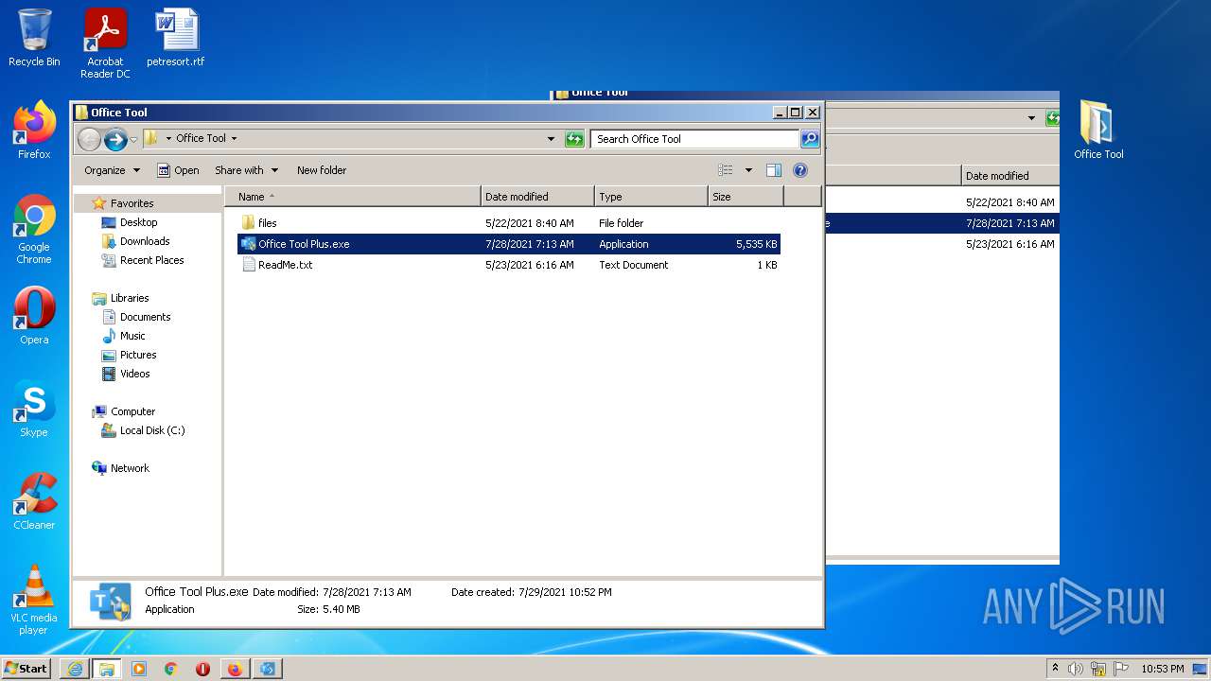1211x681 pixels.
Task: Expand Office Tool breadcrumb arrow
Action: coord(234,138)
